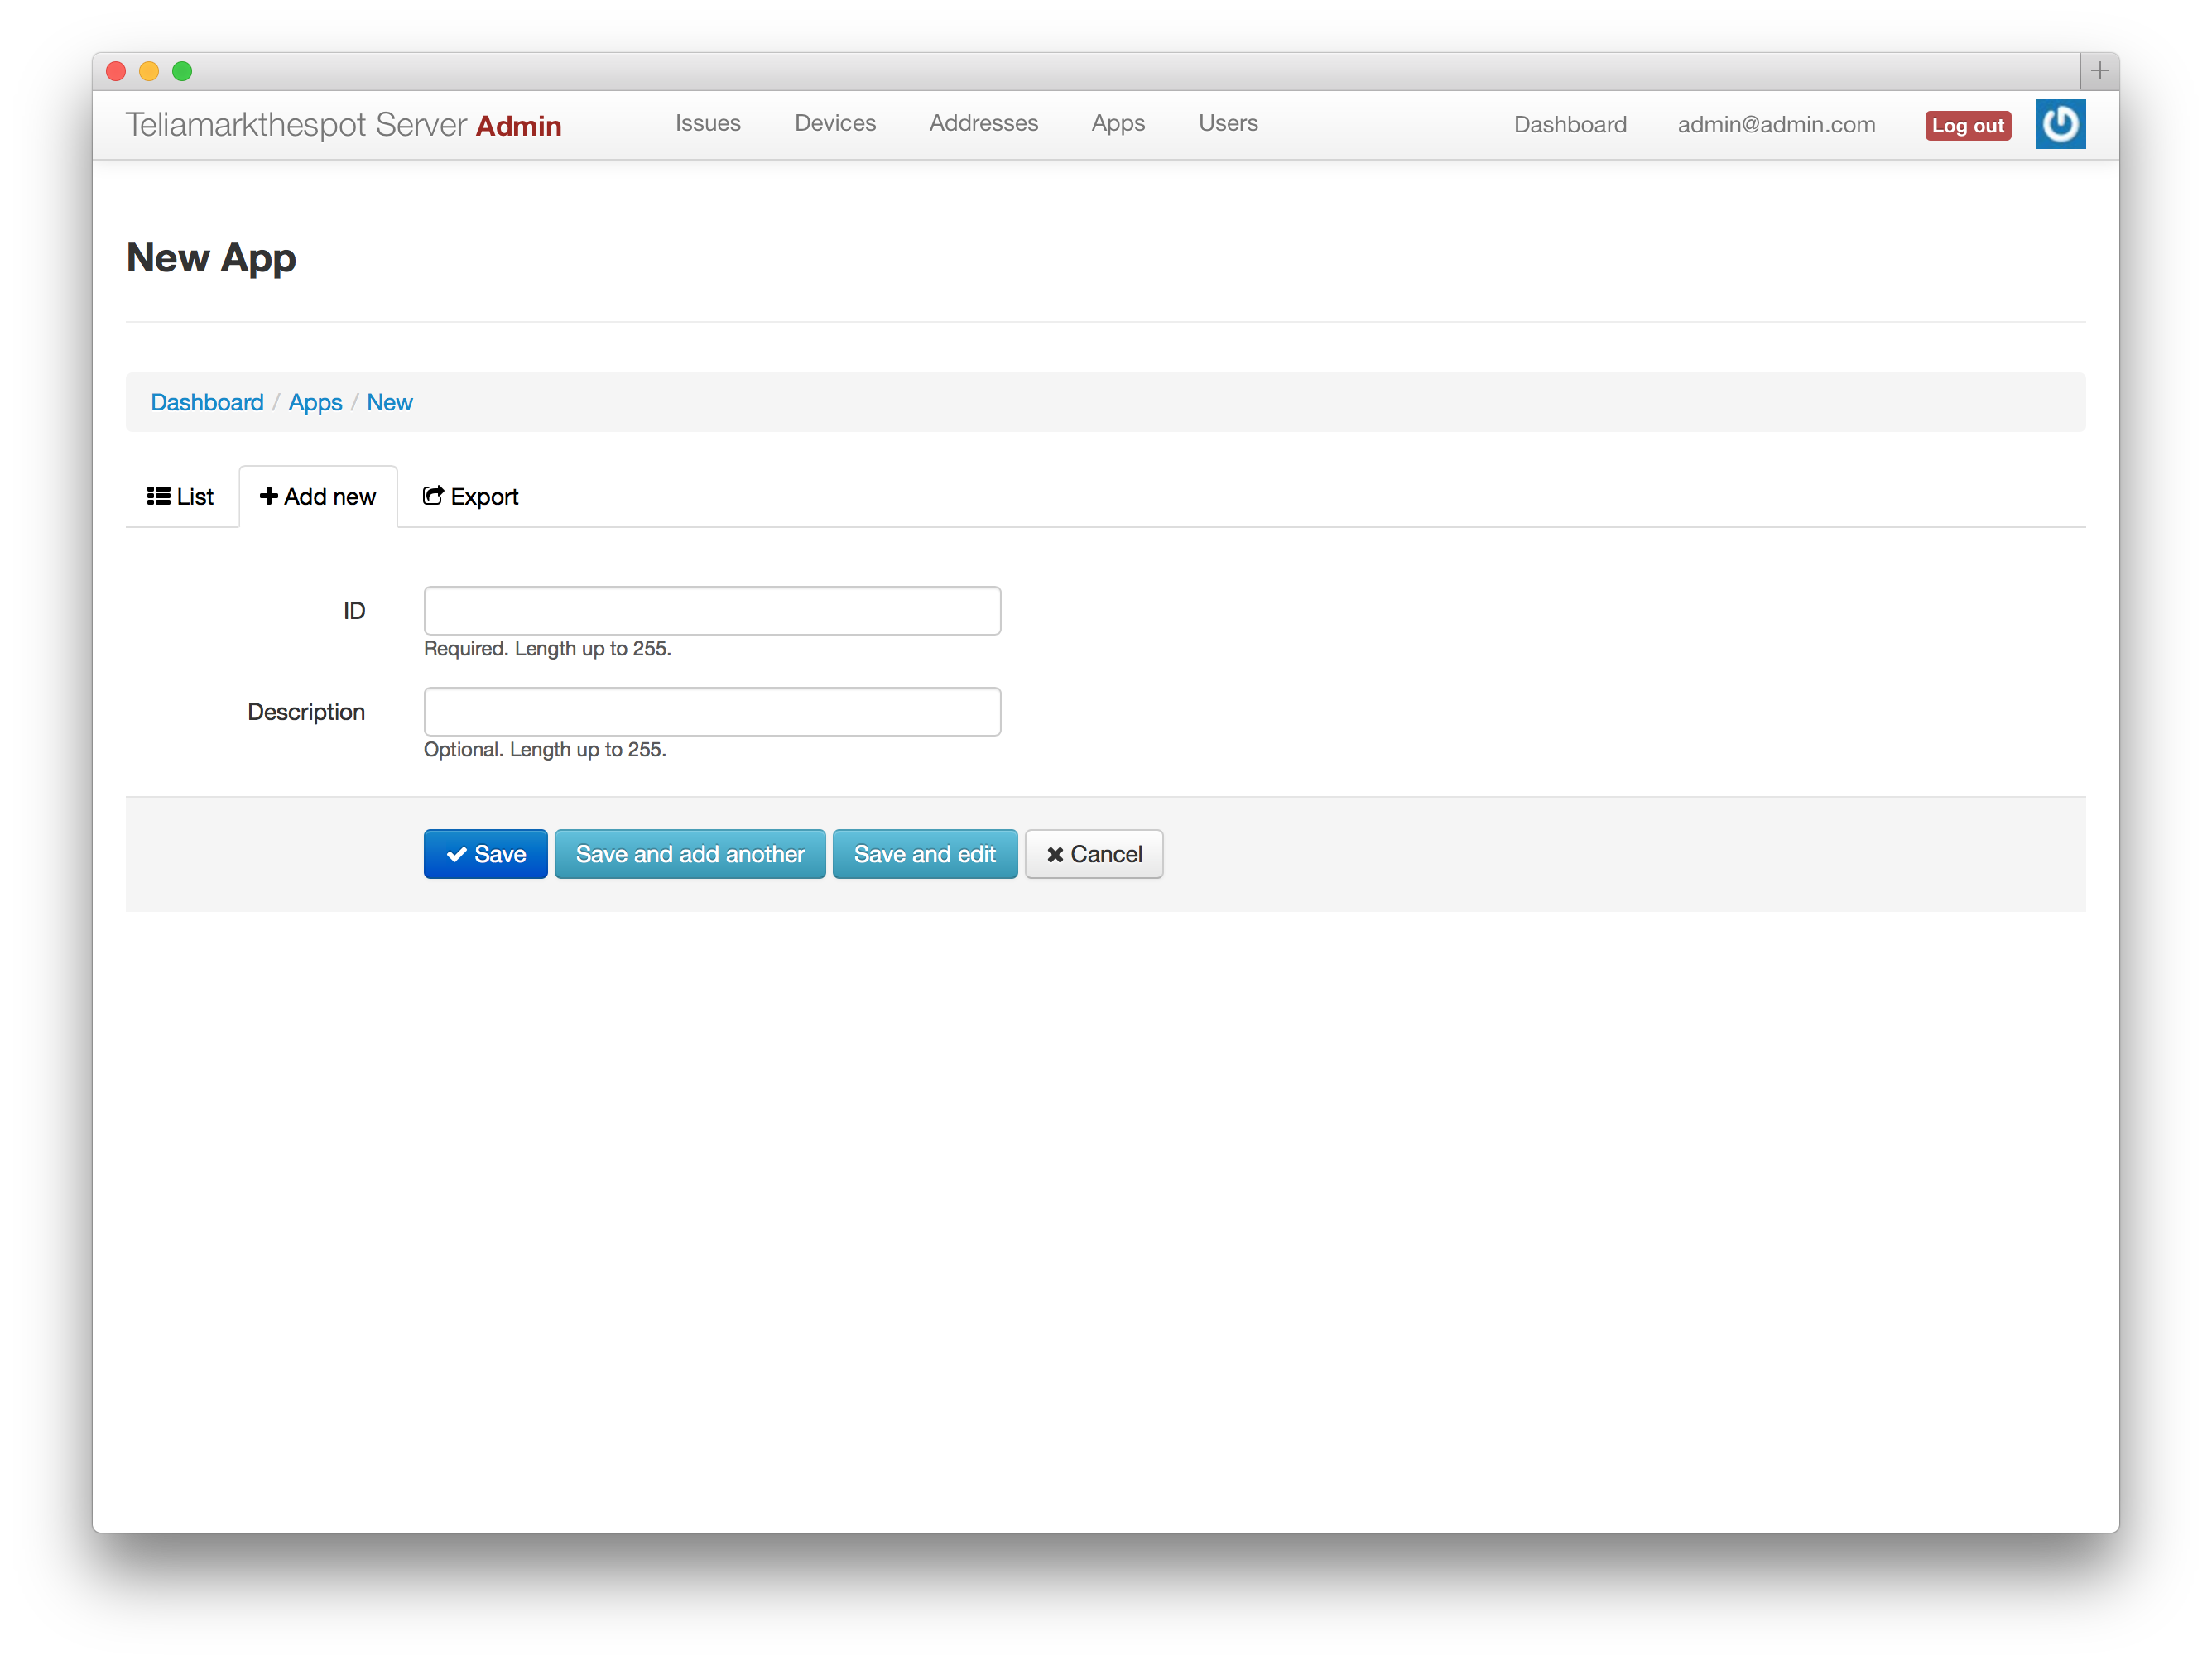Click the admin@admin.com account link
Image resolution: width=2212 pixels, height=1665 pixels.
pos(1776,125)
